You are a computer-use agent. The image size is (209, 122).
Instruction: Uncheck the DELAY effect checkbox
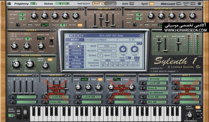tap(67, 60)
